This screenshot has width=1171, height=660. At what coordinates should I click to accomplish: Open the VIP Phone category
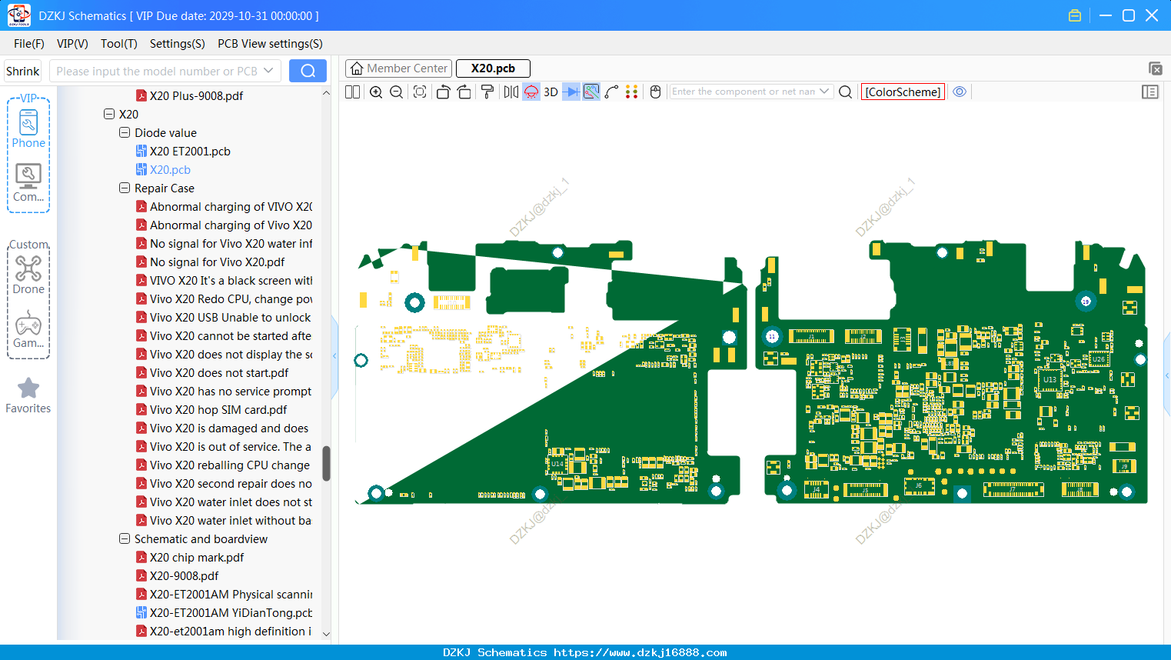click(28, 127)
